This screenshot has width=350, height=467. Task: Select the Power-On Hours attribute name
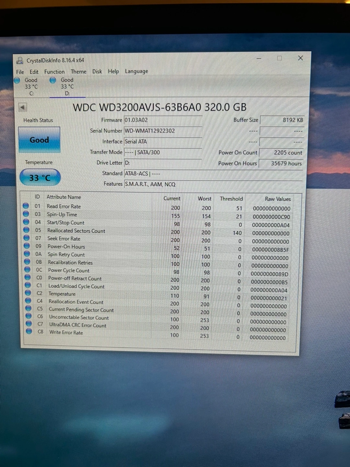pos(66,246)
